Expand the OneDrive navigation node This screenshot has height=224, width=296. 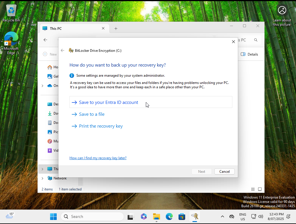point(43,86)
